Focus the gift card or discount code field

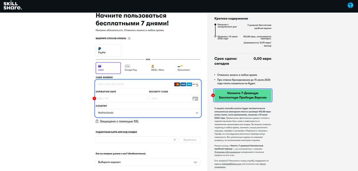137,140
